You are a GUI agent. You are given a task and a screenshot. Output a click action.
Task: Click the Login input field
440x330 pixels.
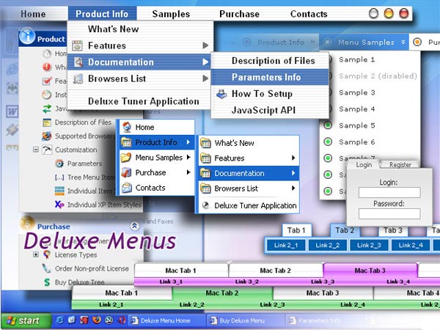click(389, 193)
